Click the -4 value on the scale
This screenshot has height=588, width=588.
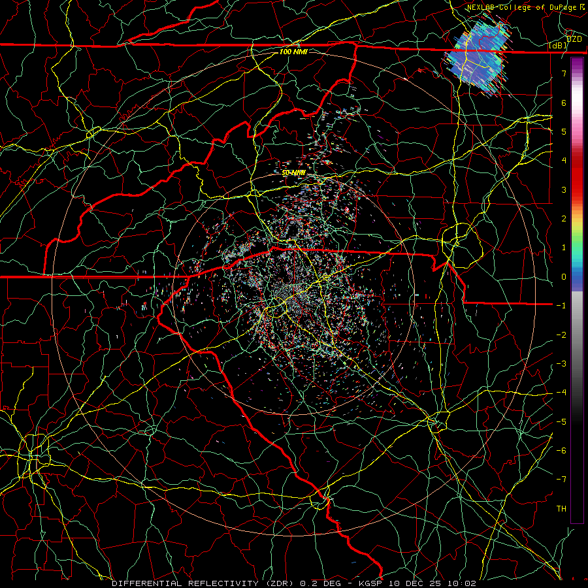tap(561, 392)
